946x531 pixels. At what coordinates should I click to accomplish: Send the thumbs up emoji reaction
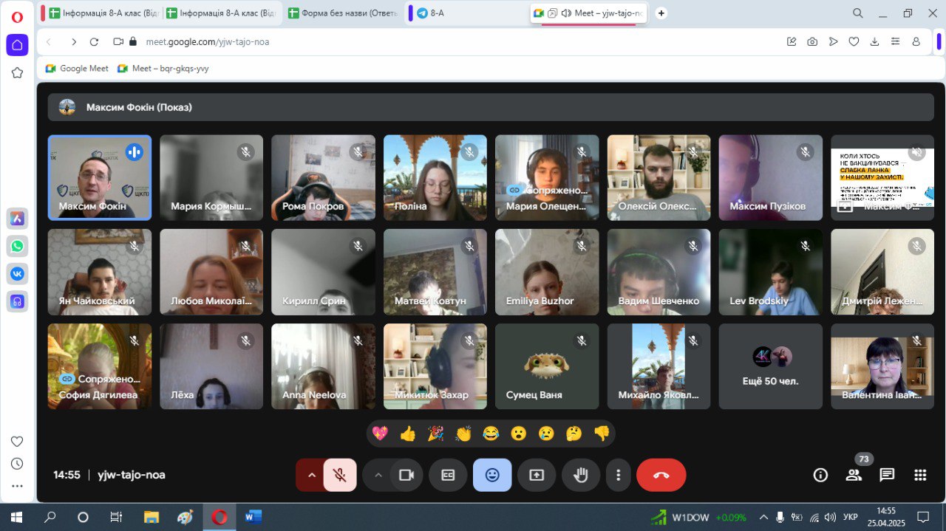tap(407, 434)
